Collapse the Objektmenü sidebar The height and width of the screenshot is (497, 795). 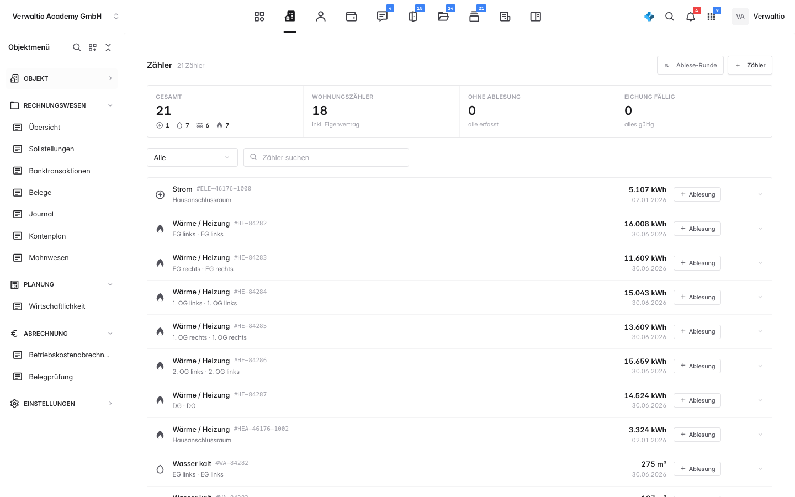pos(108,47)
